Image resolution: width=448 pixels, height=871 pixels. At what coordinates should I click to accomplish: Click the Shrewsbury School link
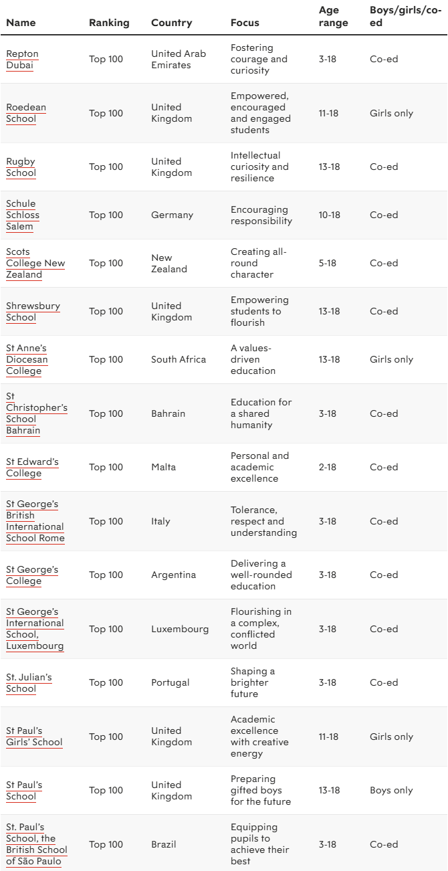click(x=33, y=312)
